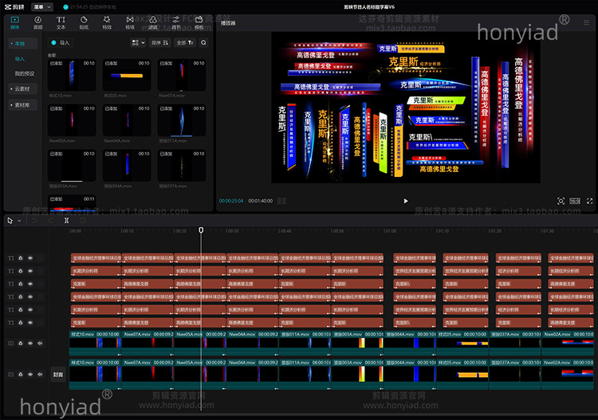598x420 pixels.
Task: Lock the fifth text track
Action: point(21,310)
